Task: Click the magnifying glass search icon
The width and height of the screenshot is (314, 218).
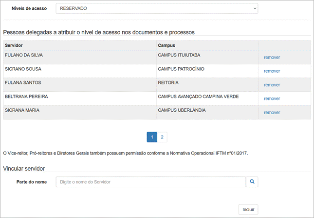Action: (x=252, y=182)
